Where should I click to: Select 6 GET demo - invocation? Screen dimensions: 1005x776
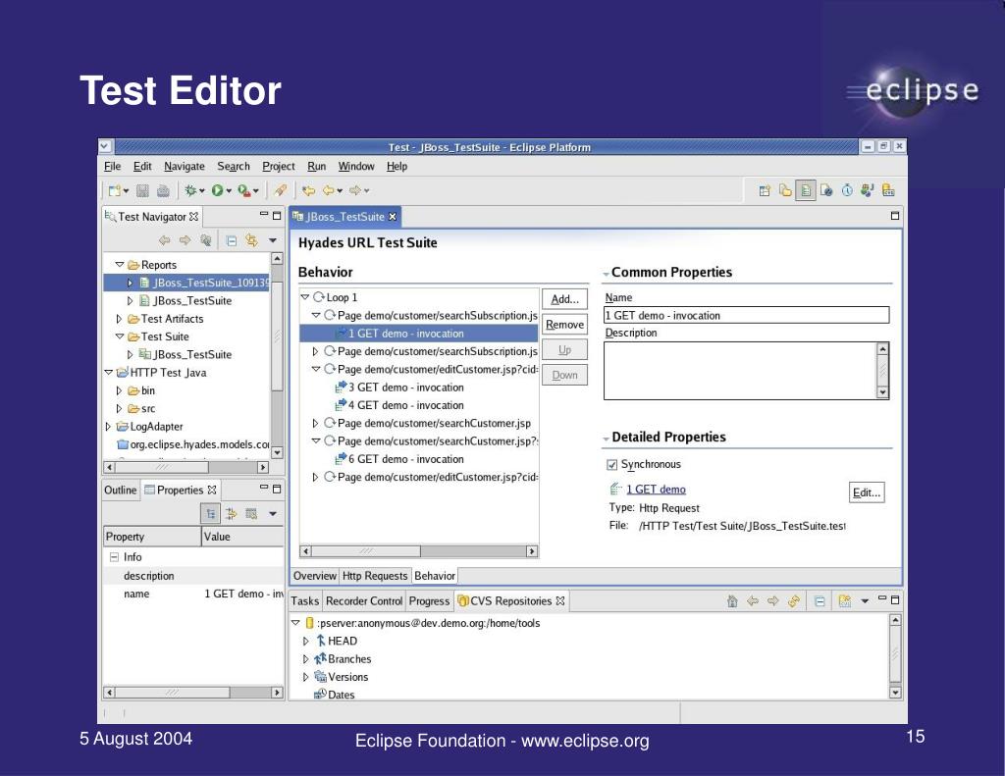point(405,459)
